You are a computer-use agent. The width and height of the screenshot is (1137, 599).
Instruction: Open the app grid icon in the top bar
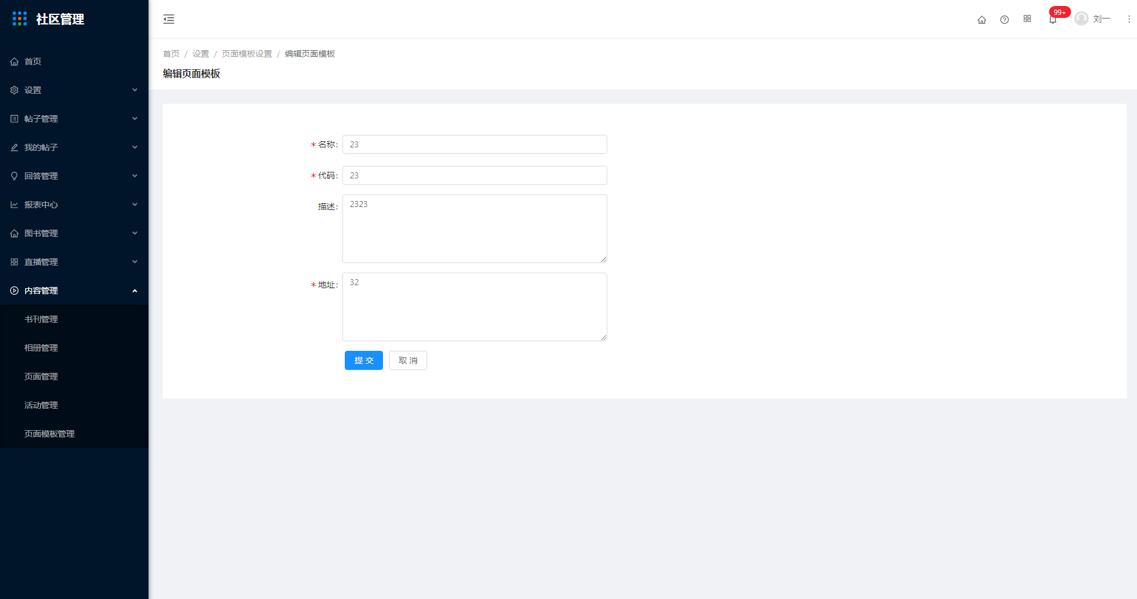point(1027,19)
